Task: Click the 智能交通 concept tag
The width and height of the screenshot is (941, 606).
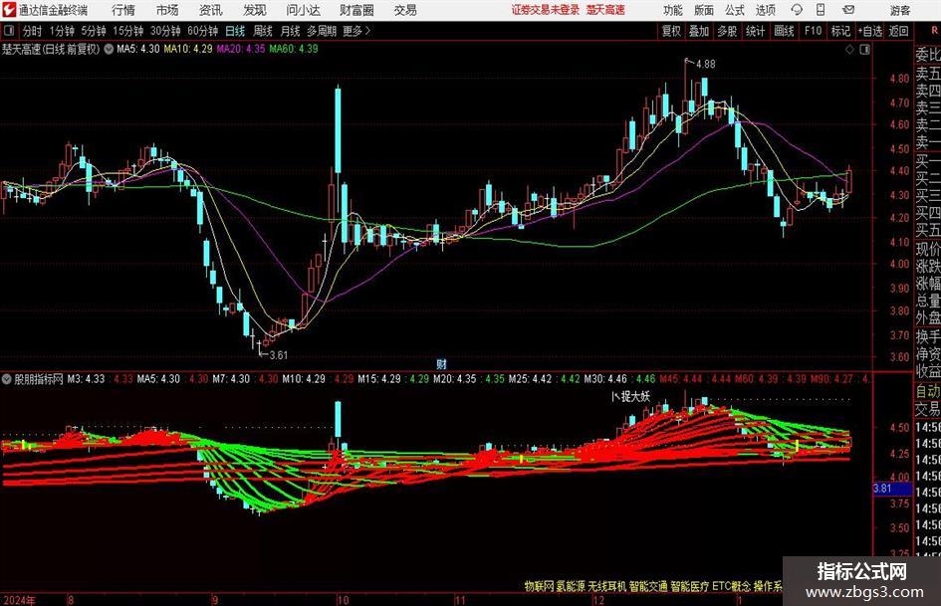Action: [648, 586]
